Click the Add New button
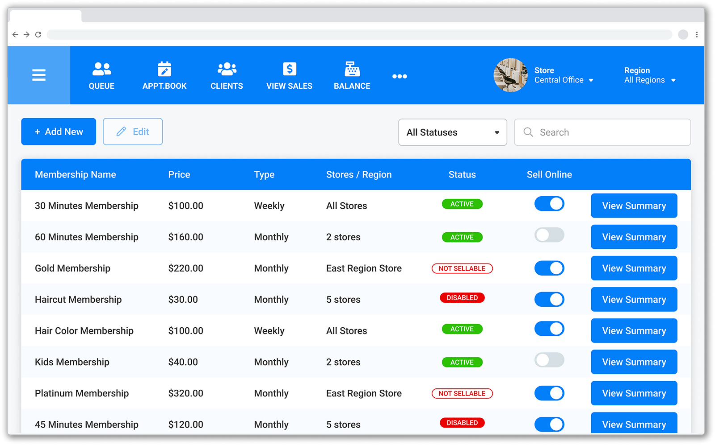The image size is (715, 445). point(58,132)
